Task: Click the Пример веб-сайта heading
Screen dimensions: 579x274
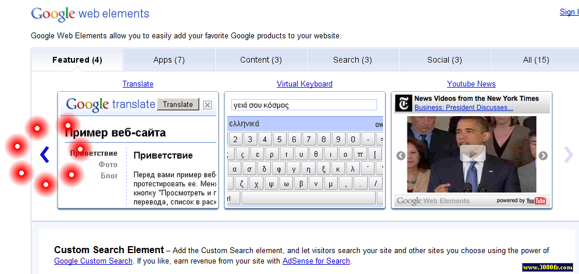Action: coord(115,133)
